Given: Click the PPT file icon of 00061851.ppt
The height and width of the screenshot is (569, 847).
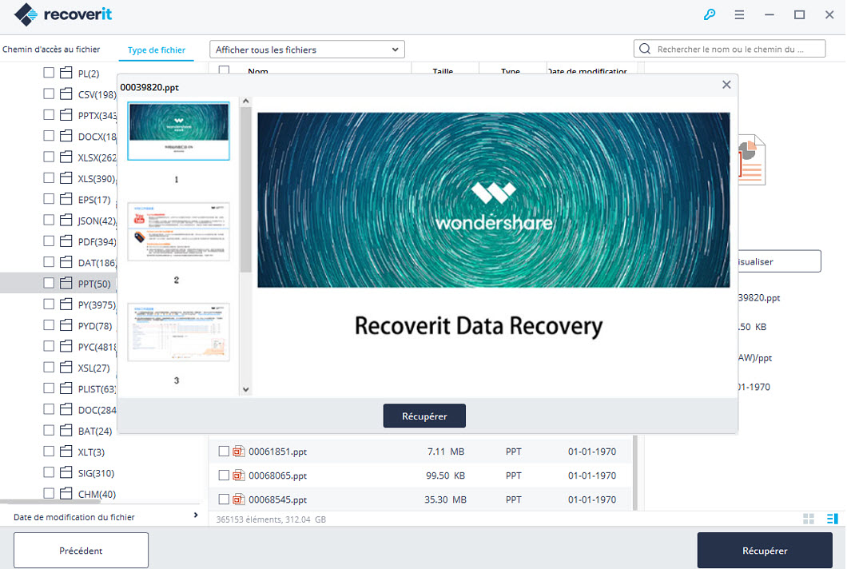Looking at the screenshot, I should [239, 452].
